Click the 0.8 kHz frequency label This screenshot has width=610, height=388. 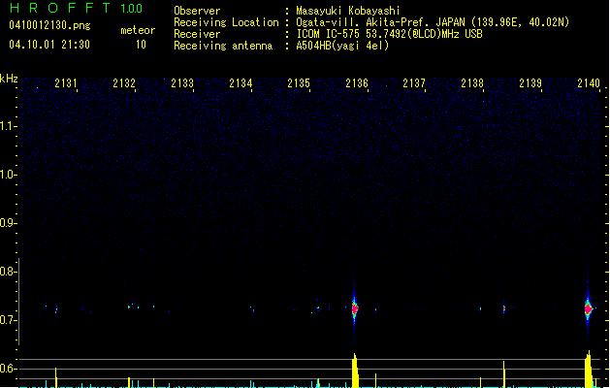pos(8,272)
